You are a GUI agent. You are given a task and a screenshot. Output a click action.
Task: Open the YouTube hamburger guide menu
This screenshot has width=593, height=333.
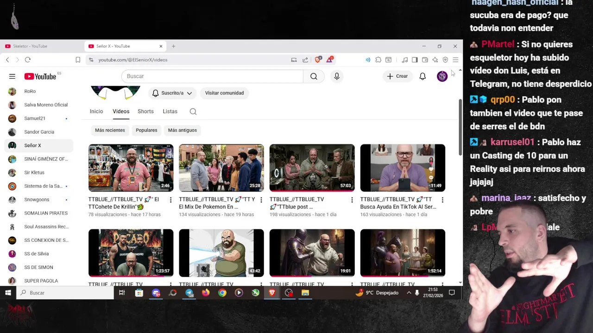(x=12, y=76)
